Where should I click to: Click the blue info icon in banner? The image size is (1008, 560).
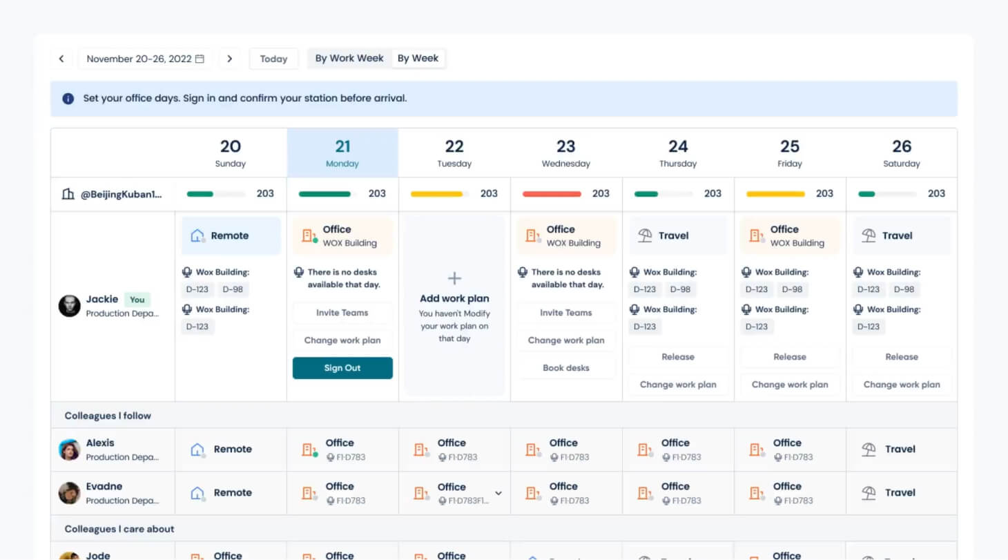[68, 99]
